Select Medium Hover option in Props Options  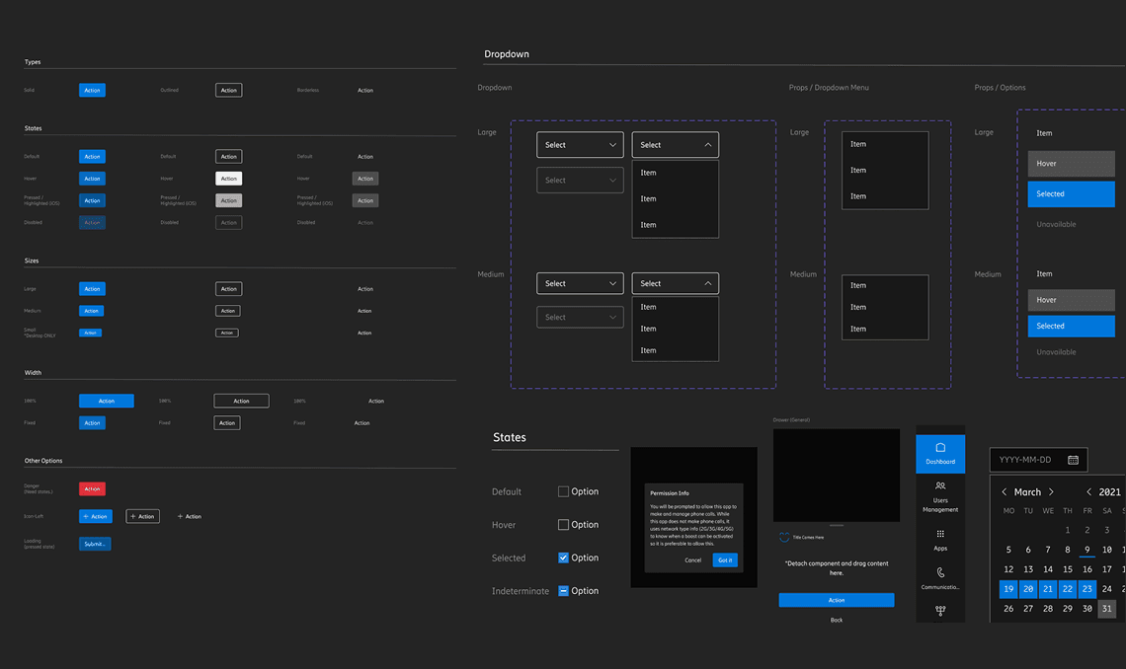[1071, 300]
